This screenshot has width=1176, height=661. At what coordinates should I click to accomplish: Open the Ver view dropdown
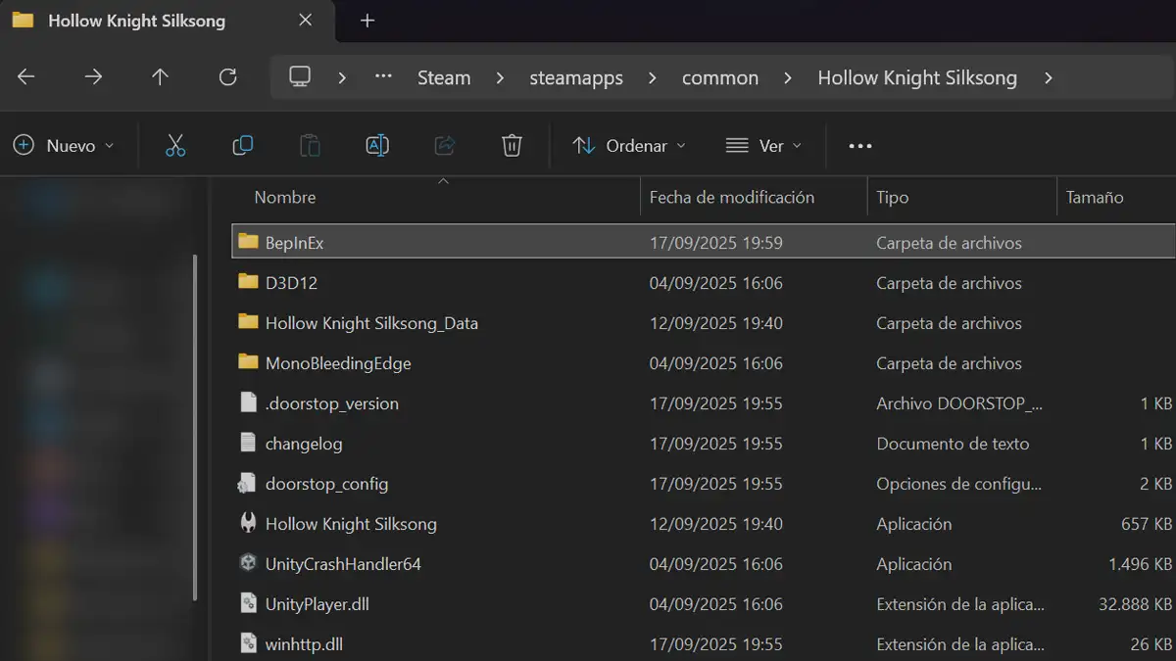coord(763,146)
